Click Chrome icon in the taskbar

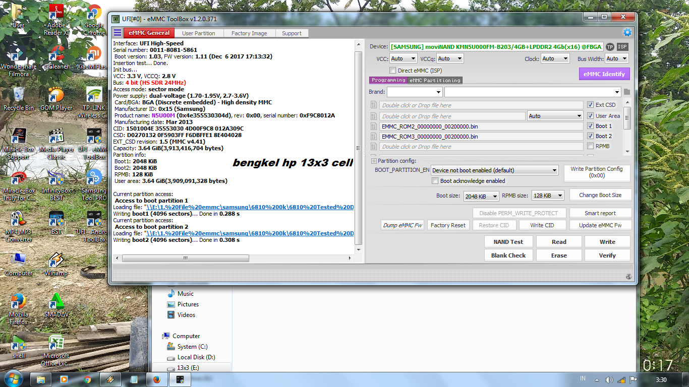coord(87,379)
